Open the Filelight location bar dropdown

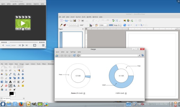point(139,55)
